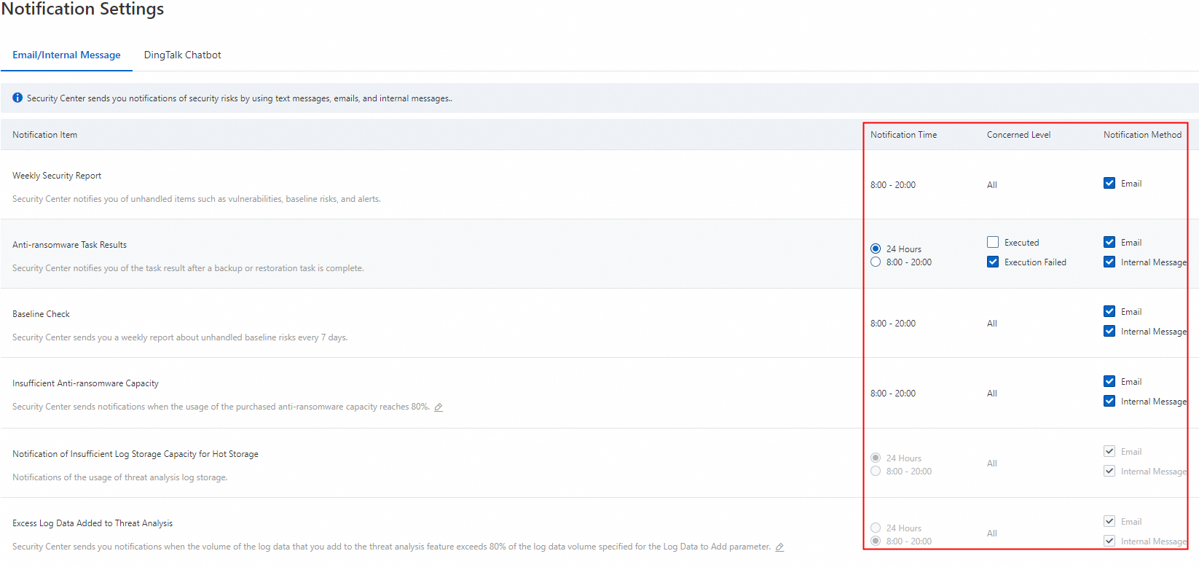This screenshot has height=567, width=1199.
Task: Click the Anti-ransomware Task Results item title
Action: coord(69,245)
